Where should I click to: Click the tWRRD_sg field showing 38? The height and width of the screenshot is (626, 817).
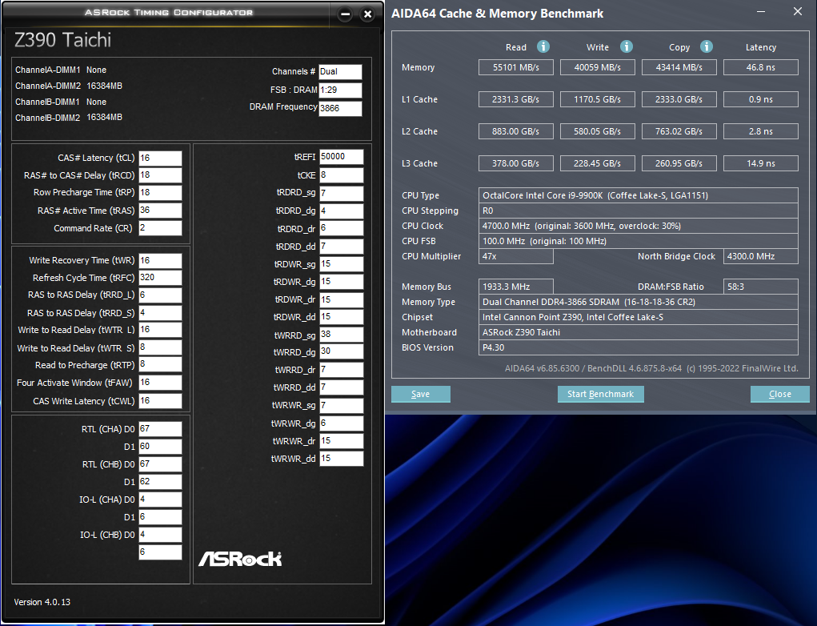point(342,335)
